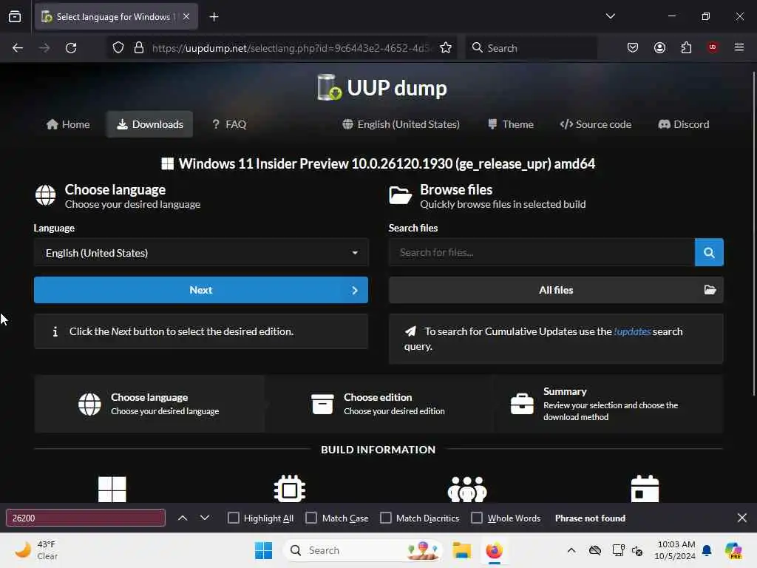Screen dimensions: 757x568
Task: Click the Windows logo build info icon
Action: tap(112, 490)
